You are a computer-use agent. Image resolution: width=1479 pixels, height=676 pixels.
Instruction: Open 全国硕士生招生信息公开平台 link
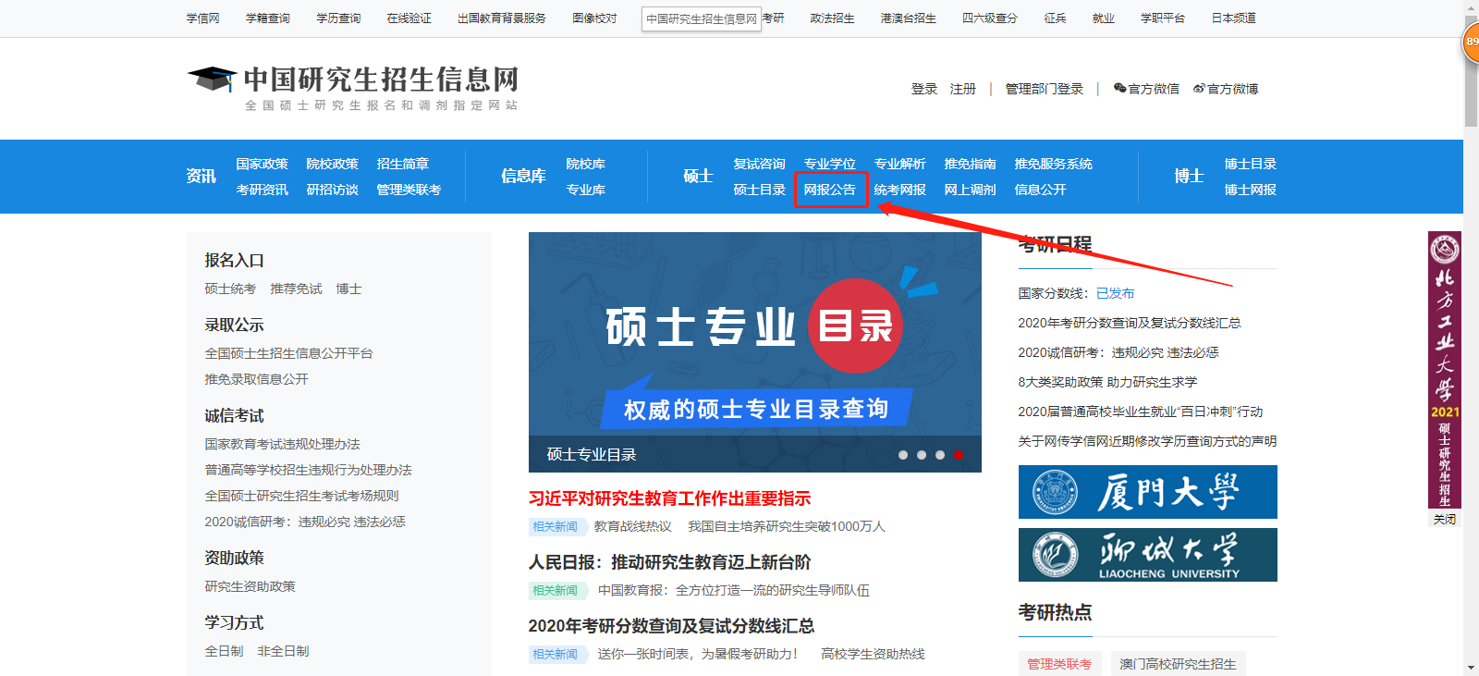coord(288,353)
